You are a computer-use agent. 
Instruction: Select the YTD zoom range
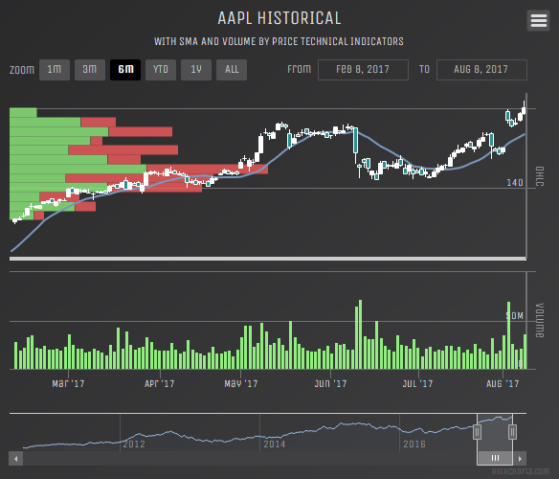[161, 70]
